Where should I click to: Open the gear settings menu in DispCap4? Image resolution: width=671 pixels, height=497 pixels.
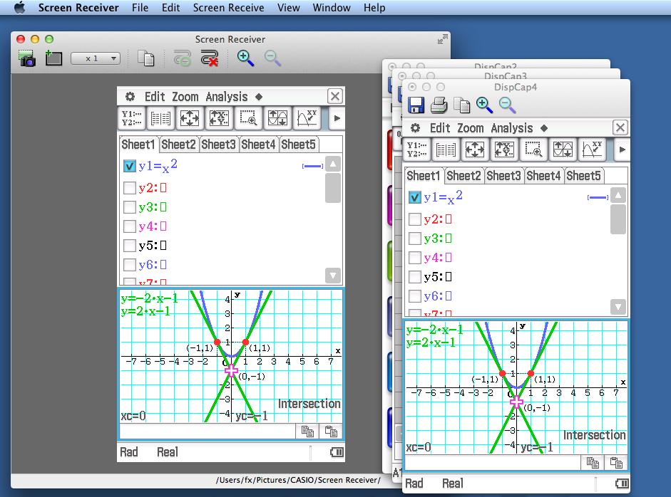click(416, 128)
